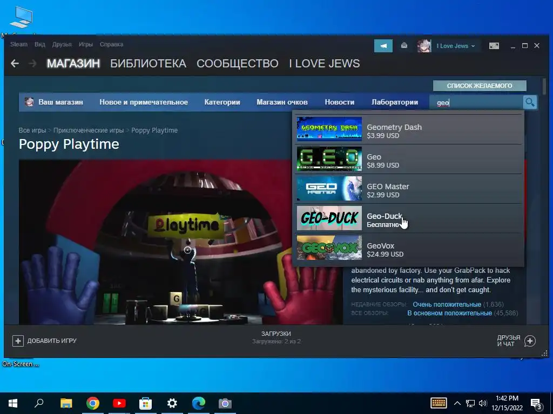553x414 pixels.
Task: Click the Приключенческие игры breadcrumb
Action: [89, 130]
